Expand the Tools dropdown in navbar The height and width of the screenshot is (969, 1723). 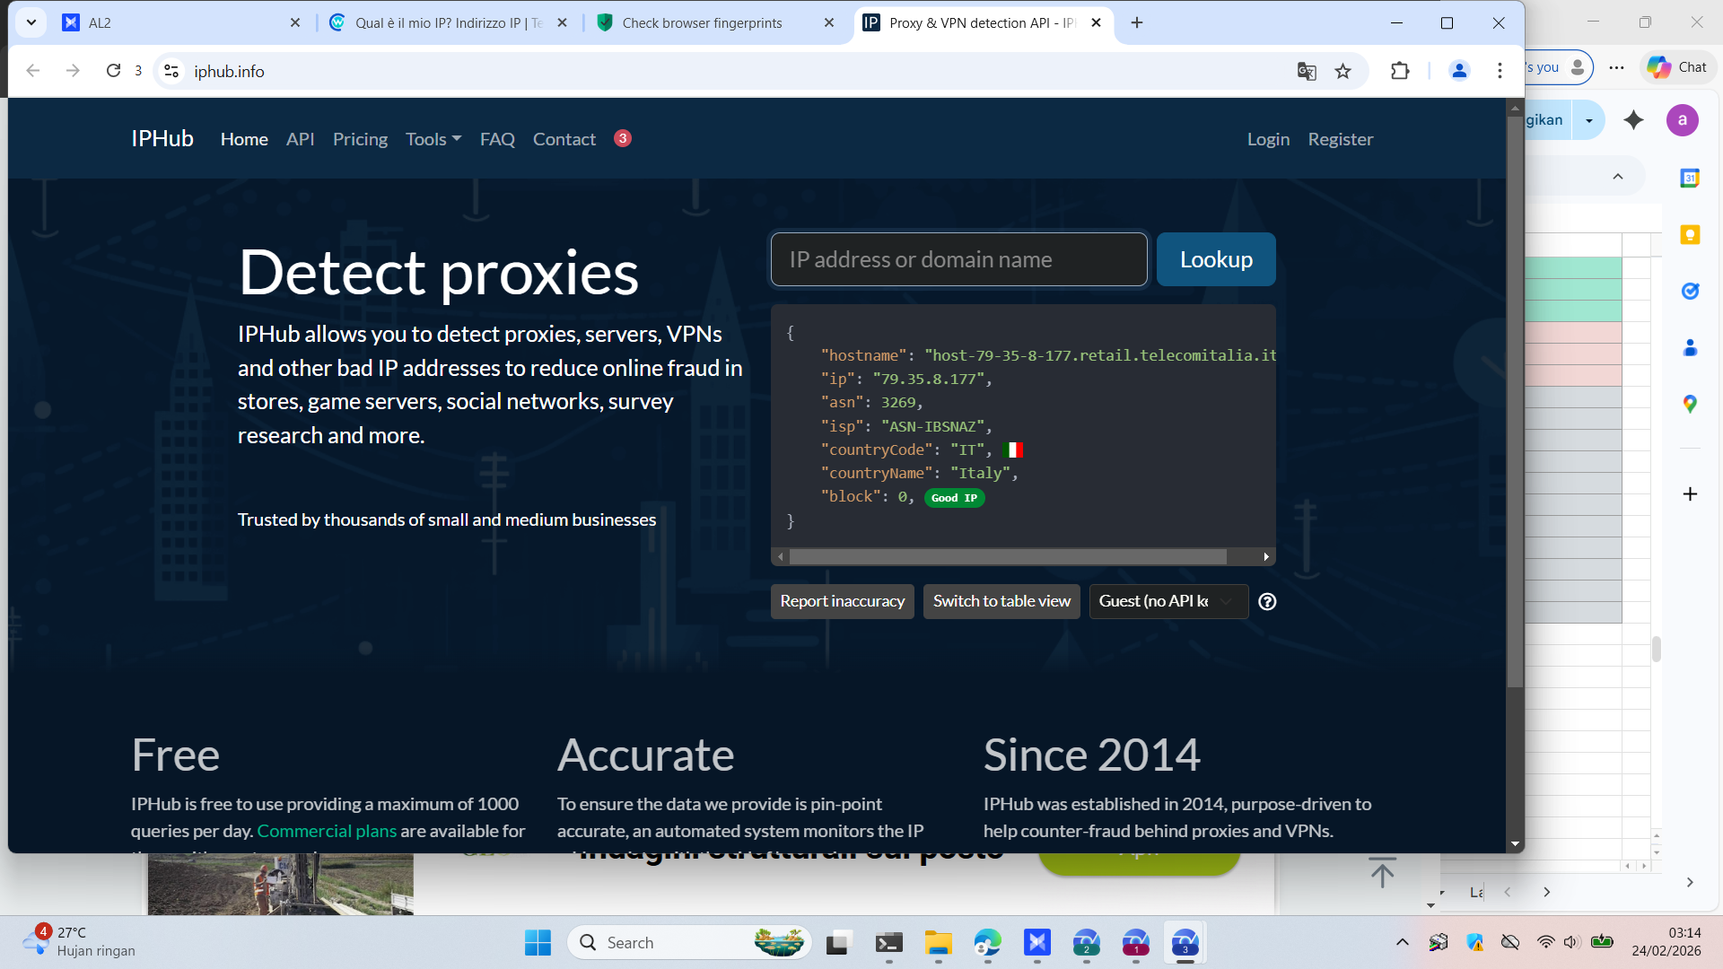click(x=433, y=139)
